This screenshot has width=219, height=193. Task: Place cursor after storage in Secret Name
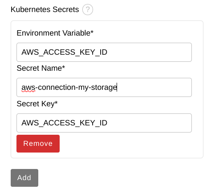point(117,87)
